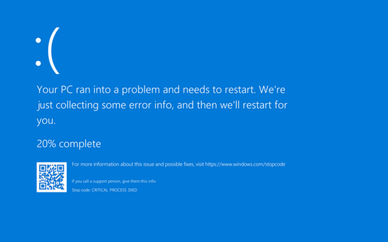388x242 pixels.
Task: Click the "20%" progress number
Action: click(46, 144)
